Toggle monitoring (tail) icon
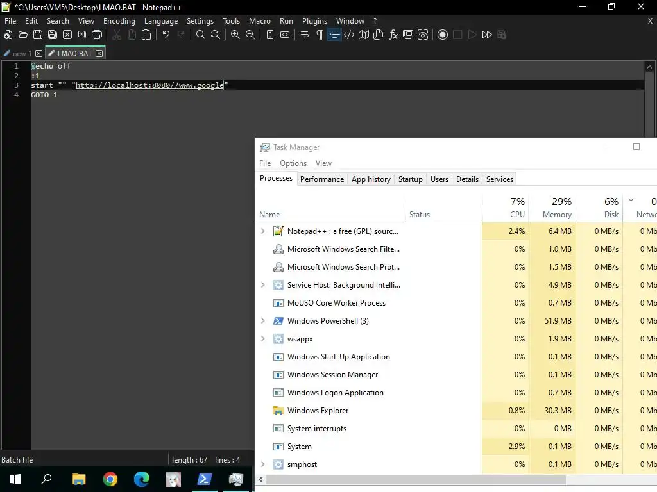 (x=423, y=35)
